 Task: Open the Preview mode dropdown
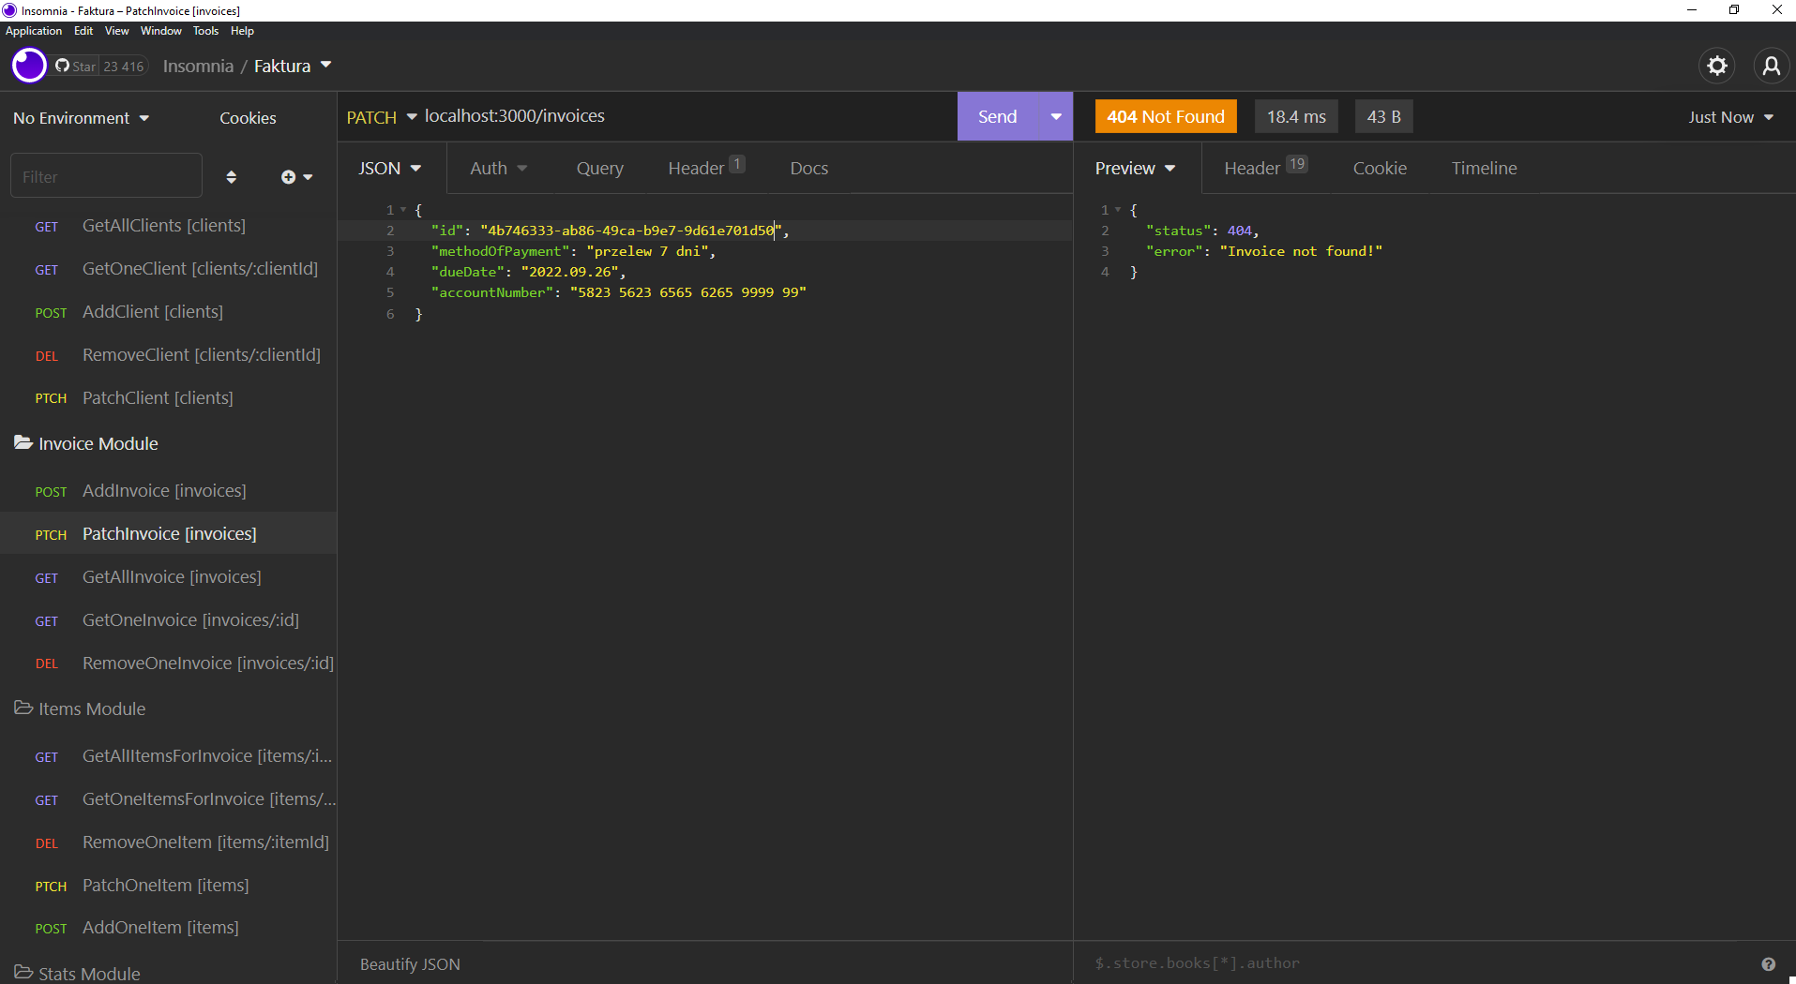click(x=1135, y=169)
